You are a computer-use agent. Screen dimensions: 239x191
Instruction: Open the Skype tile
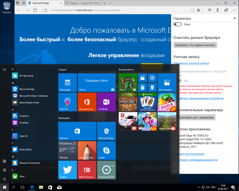pos(106,150)
